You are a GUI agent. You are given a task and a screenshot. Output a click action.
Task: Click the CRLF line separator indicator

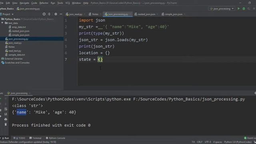pos(200,142)
